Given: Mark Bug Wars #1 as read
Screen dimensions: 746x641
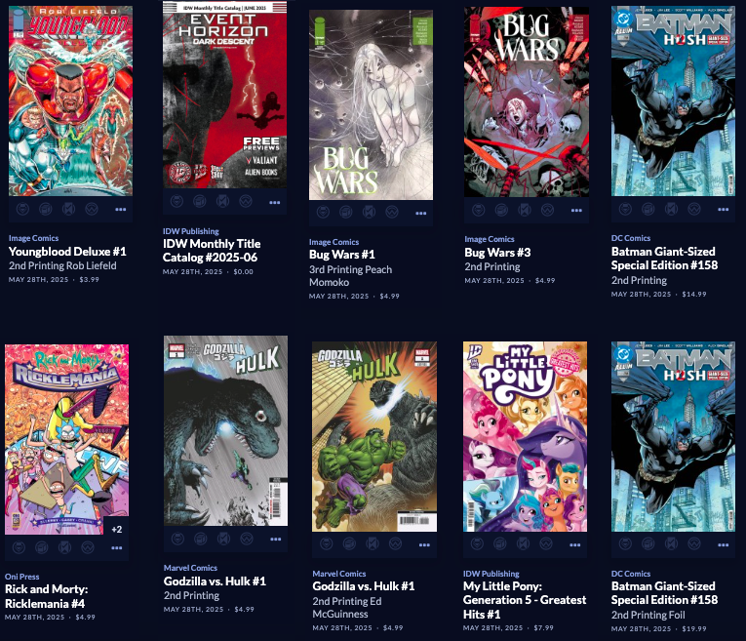Looking at the screenshot, I should point(369,212).
